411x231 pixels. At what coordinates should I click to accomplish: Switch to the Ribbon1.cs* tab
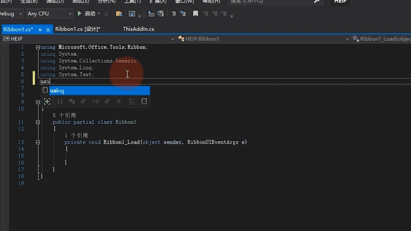tap(18, 29)
